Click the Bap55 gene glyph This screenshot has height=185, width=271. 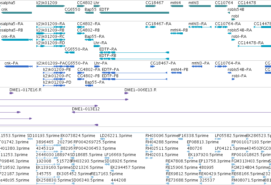[89, 13]
